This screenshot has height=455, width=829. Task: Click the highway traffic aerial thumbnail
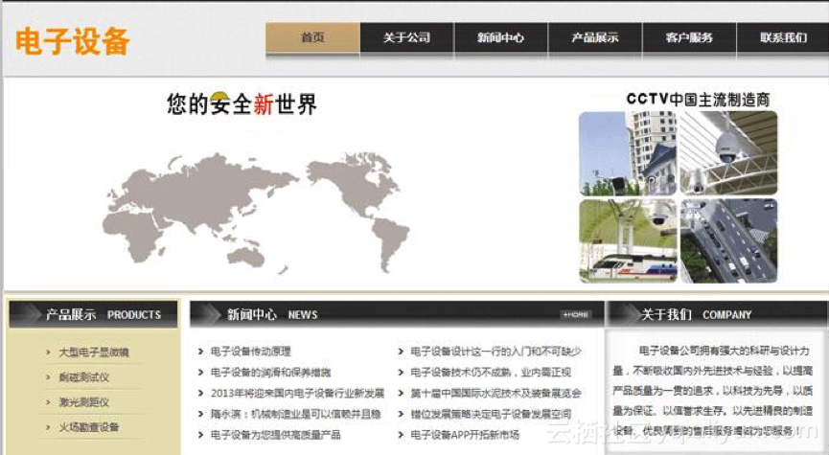point(728,240)
